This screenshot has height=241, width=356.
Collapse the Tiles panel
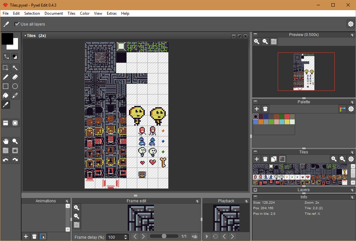pyautogui.click(x=255, y=151)
